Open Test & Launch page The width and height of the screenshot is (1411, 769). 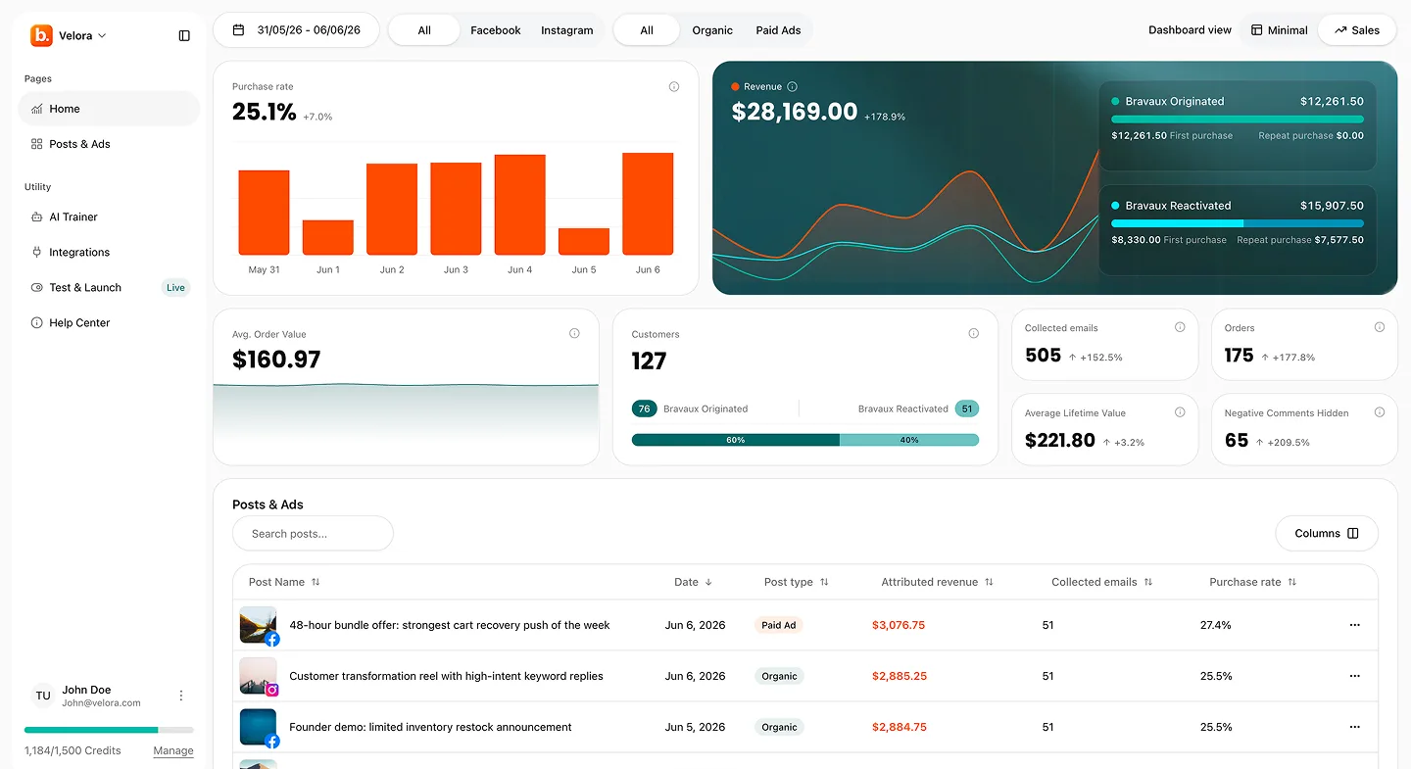109,287
